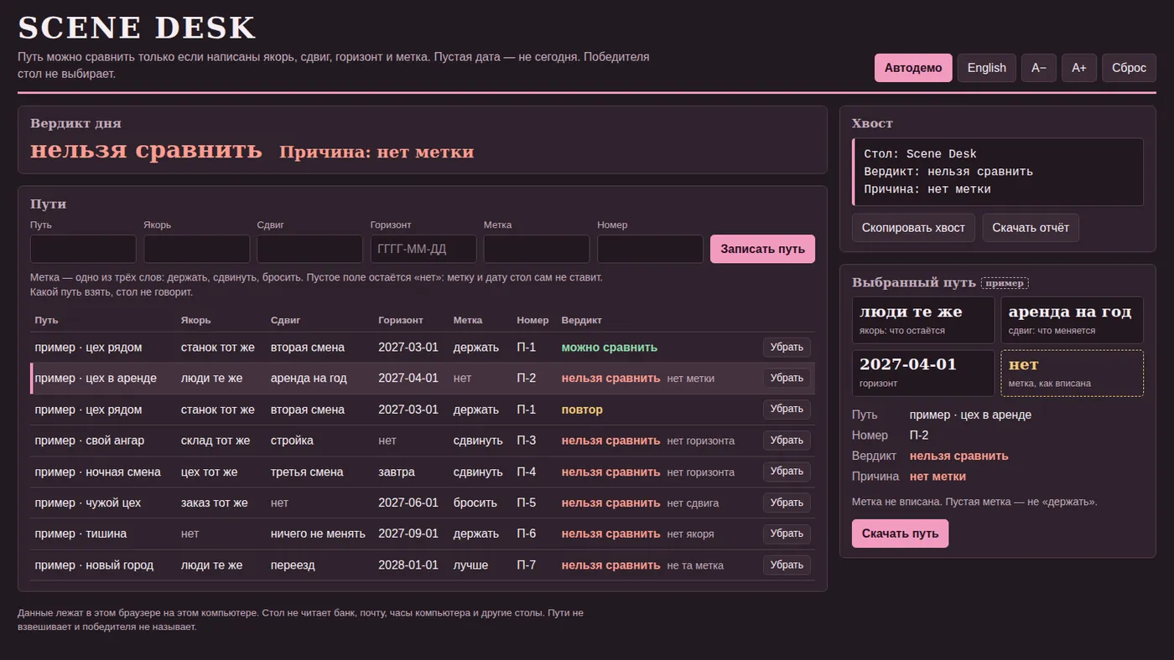Focus the Якорь input field

coord(197,249)
